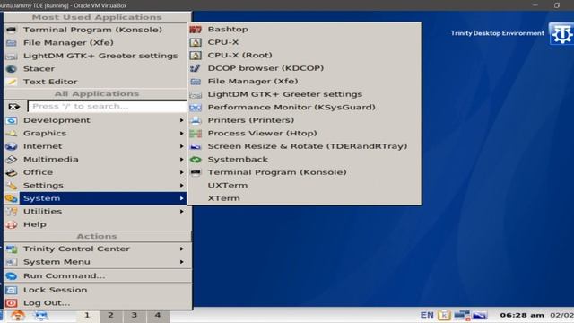Click the Screen Resize & Rotate icon

tap(196, 146)
